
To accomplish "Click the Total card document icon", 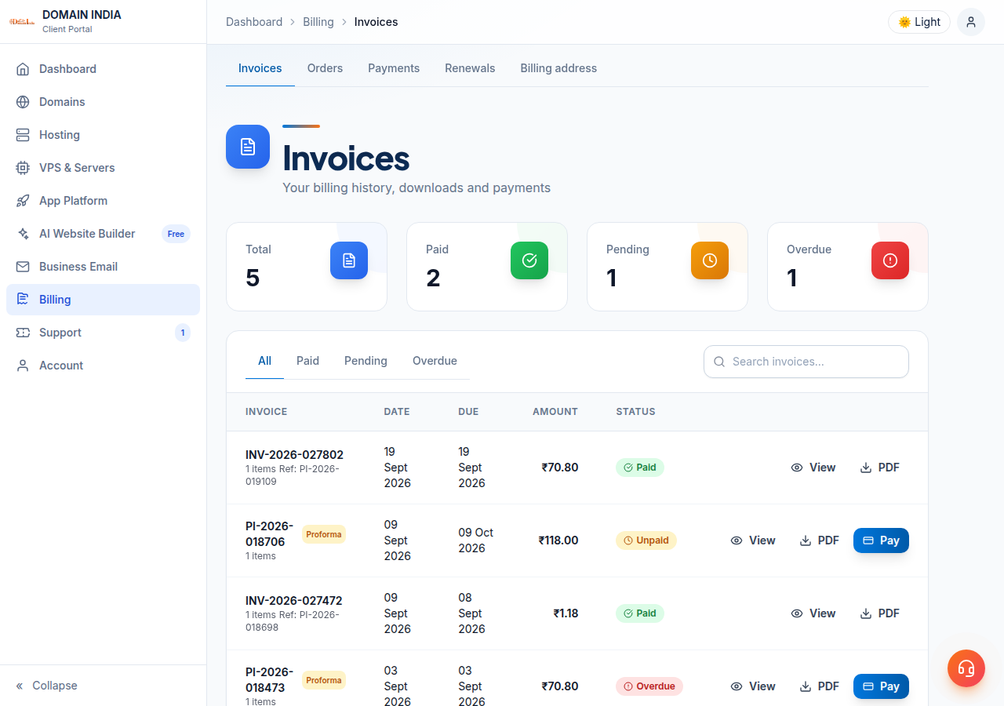I will 349,260.
